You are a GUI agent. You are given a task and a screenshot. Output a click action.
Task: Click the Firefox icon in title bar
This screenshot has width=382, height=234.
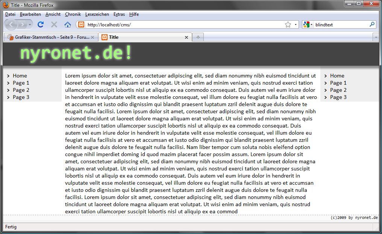[6, 5]
